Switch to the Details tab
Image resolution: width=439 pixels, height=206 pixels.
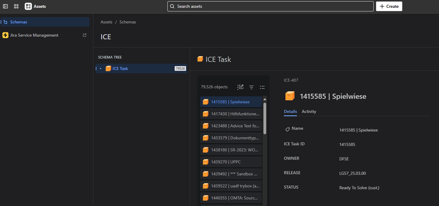coord(290,111)
